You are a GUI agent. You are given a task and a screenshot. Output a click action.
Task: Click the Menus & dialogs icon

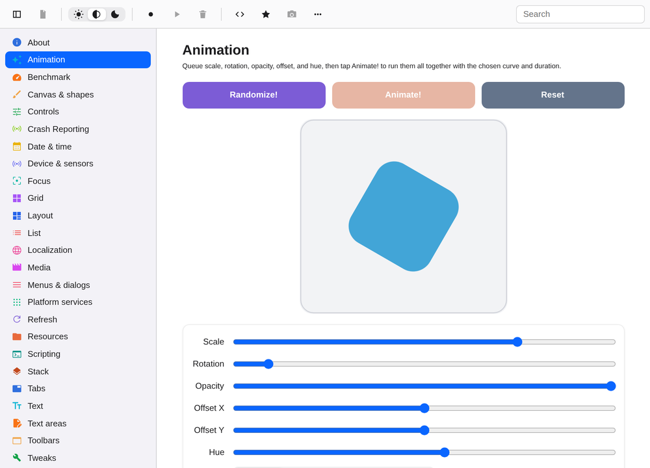[17, 285]
